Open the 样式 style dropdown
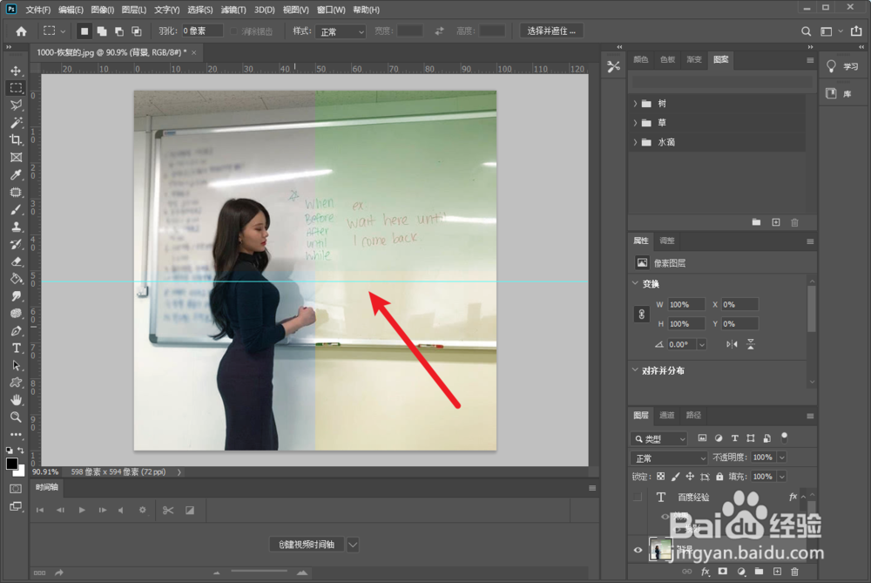The image size is (871, 583). 341,31
